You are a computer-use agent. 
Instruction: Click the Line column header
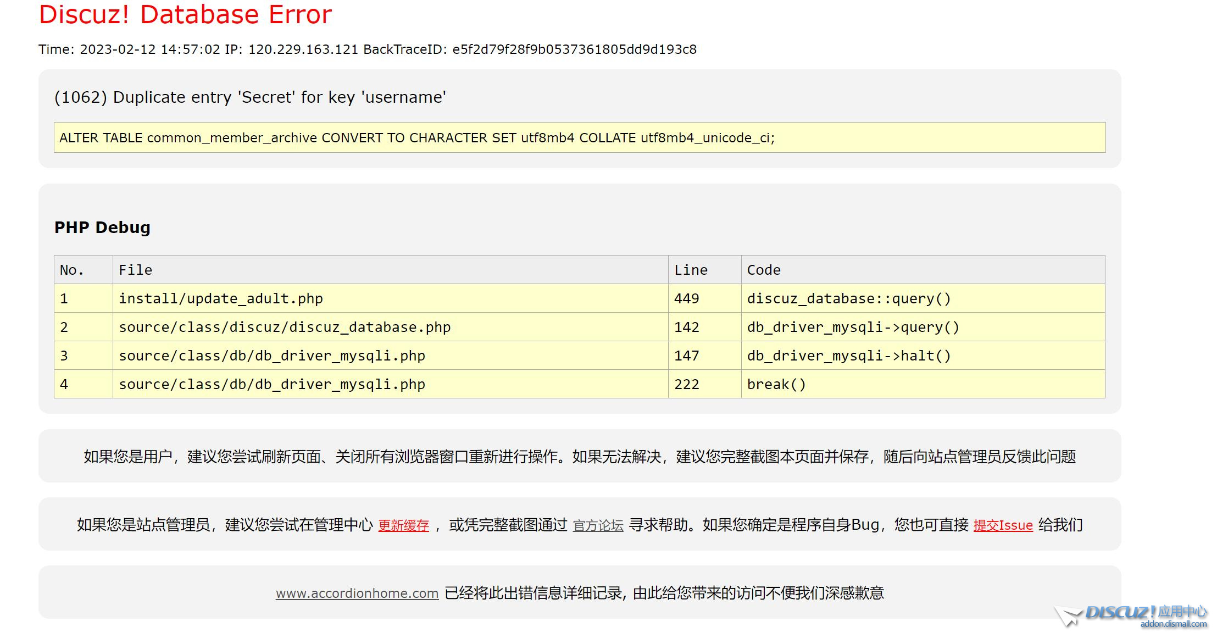pyautogui.click(x=691, y=270)
